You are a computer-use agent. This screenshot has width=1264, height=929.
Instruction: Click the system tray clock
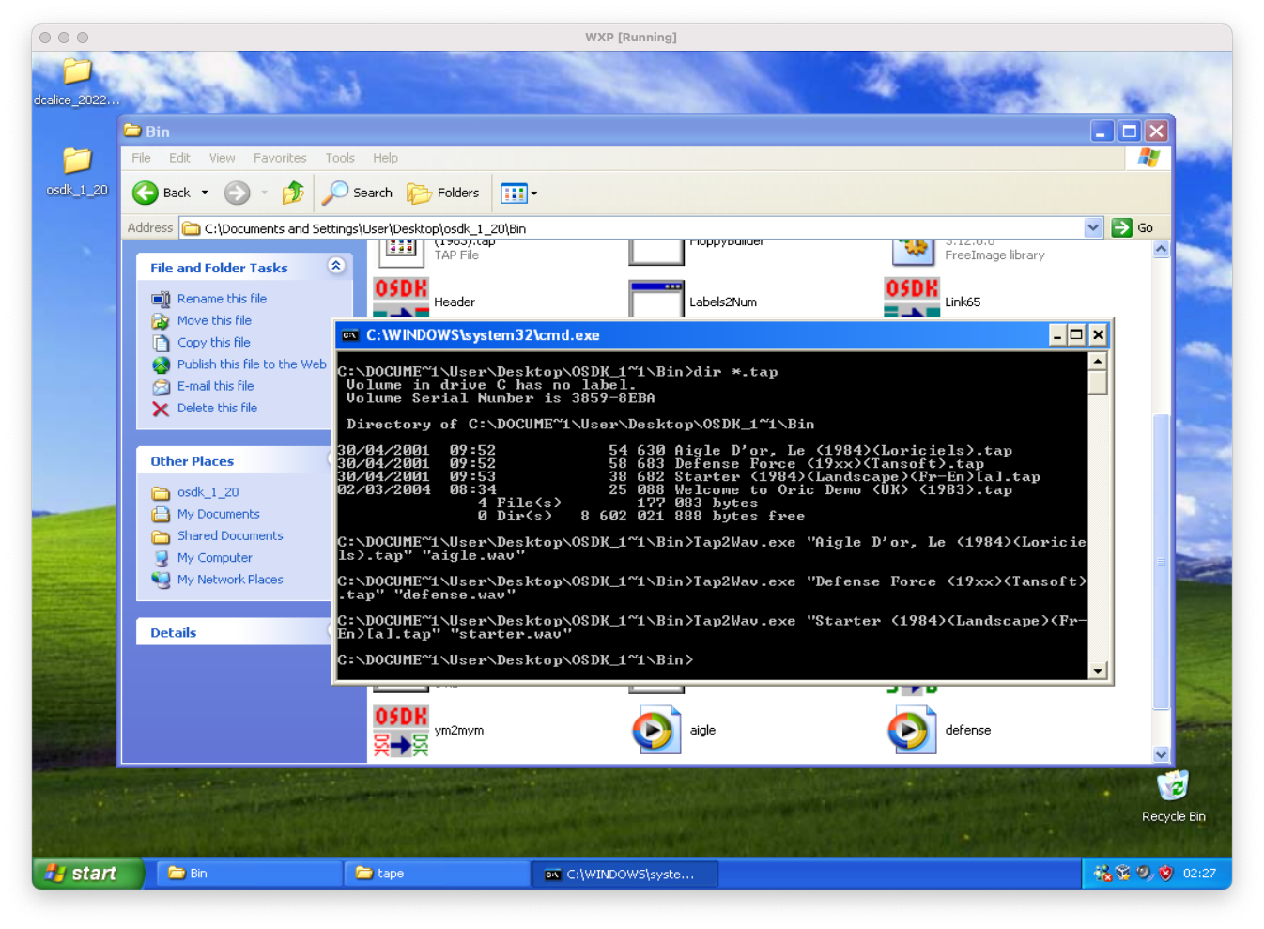[x=1199, y=873]
